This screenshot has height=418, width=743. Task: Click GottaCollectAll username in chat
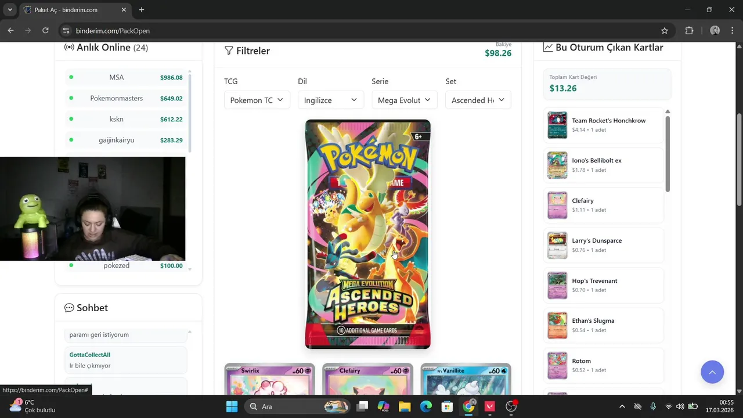click(x=89, y=355)
